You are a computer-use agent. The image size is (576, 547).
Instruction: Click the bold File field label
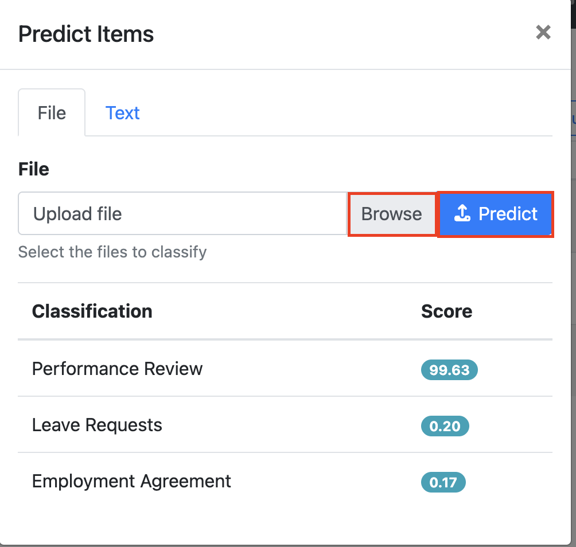click(x=34, y=169)
